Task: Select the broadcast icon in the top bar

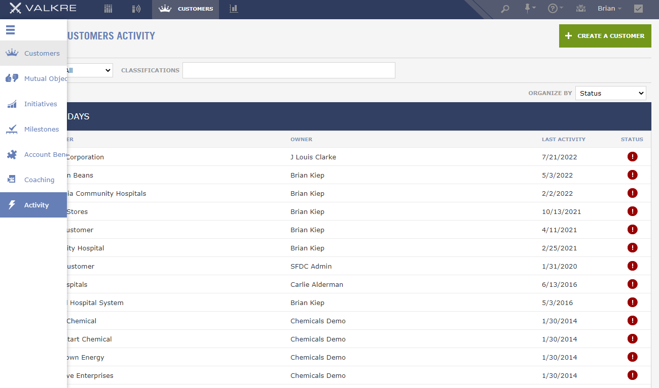Action: point(136,9)
